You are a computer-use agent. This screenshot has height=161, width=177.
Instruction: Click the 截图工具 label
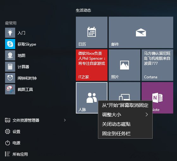[25, 90]
